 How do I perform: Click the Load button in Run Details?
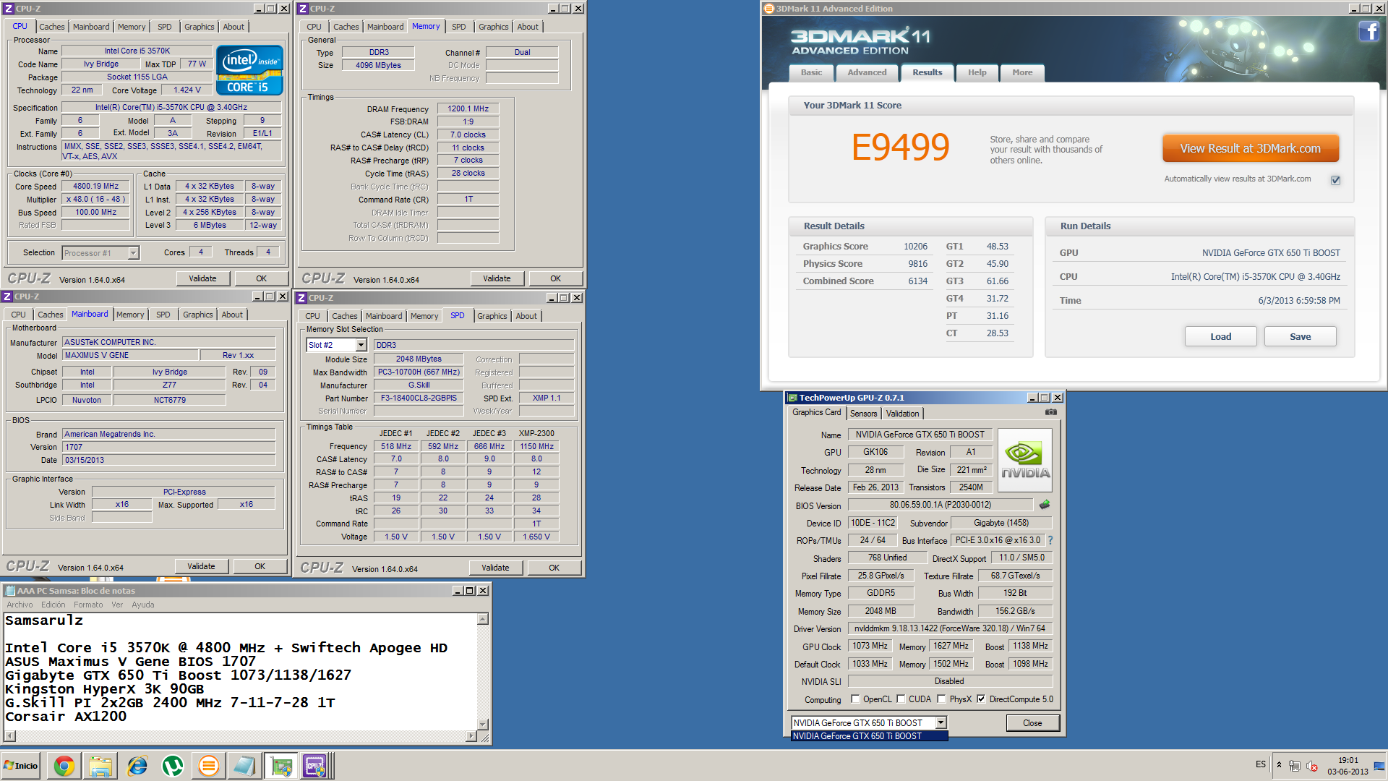tap(1220, 336)
